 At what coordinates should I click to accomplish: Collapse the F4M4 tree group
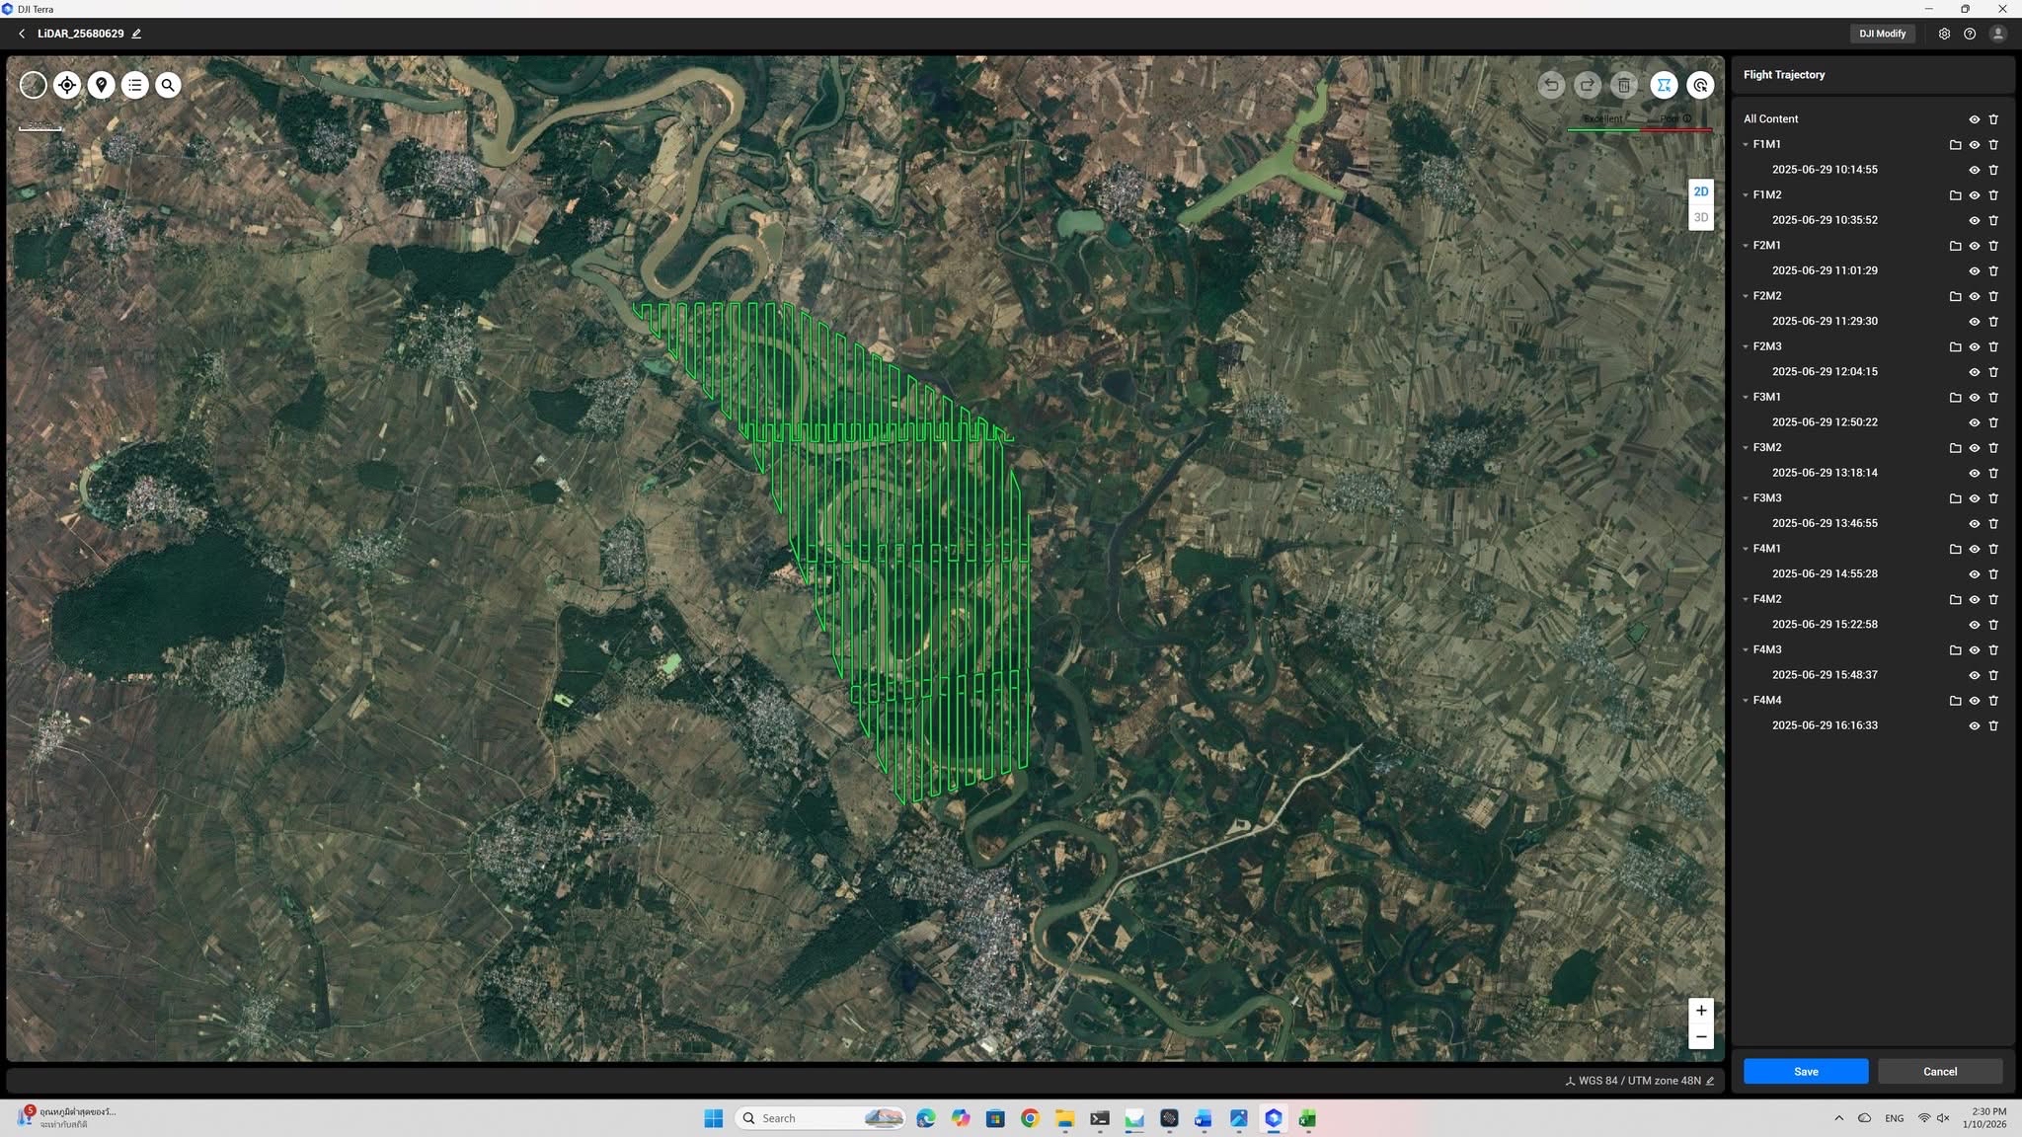(x=1746, y=701)
